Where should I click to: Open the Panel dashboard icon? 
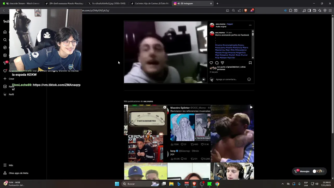pos(5,86)
